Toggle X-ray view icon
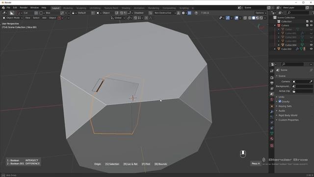The height and width of the screenshot is (177, 314). (245, 18)
